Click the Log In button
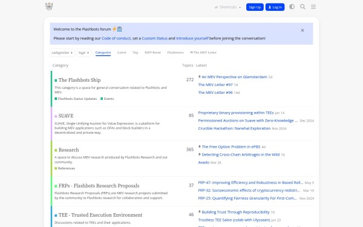The height and width of the screenshot is (227, 363). [275, 7]
